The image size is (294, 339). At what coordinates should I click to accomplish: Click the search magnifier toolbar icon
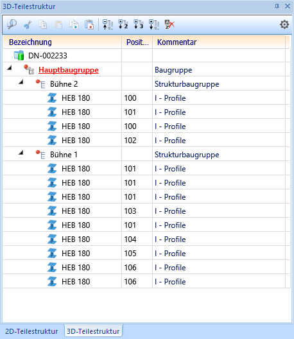click(x=12, y=24)
